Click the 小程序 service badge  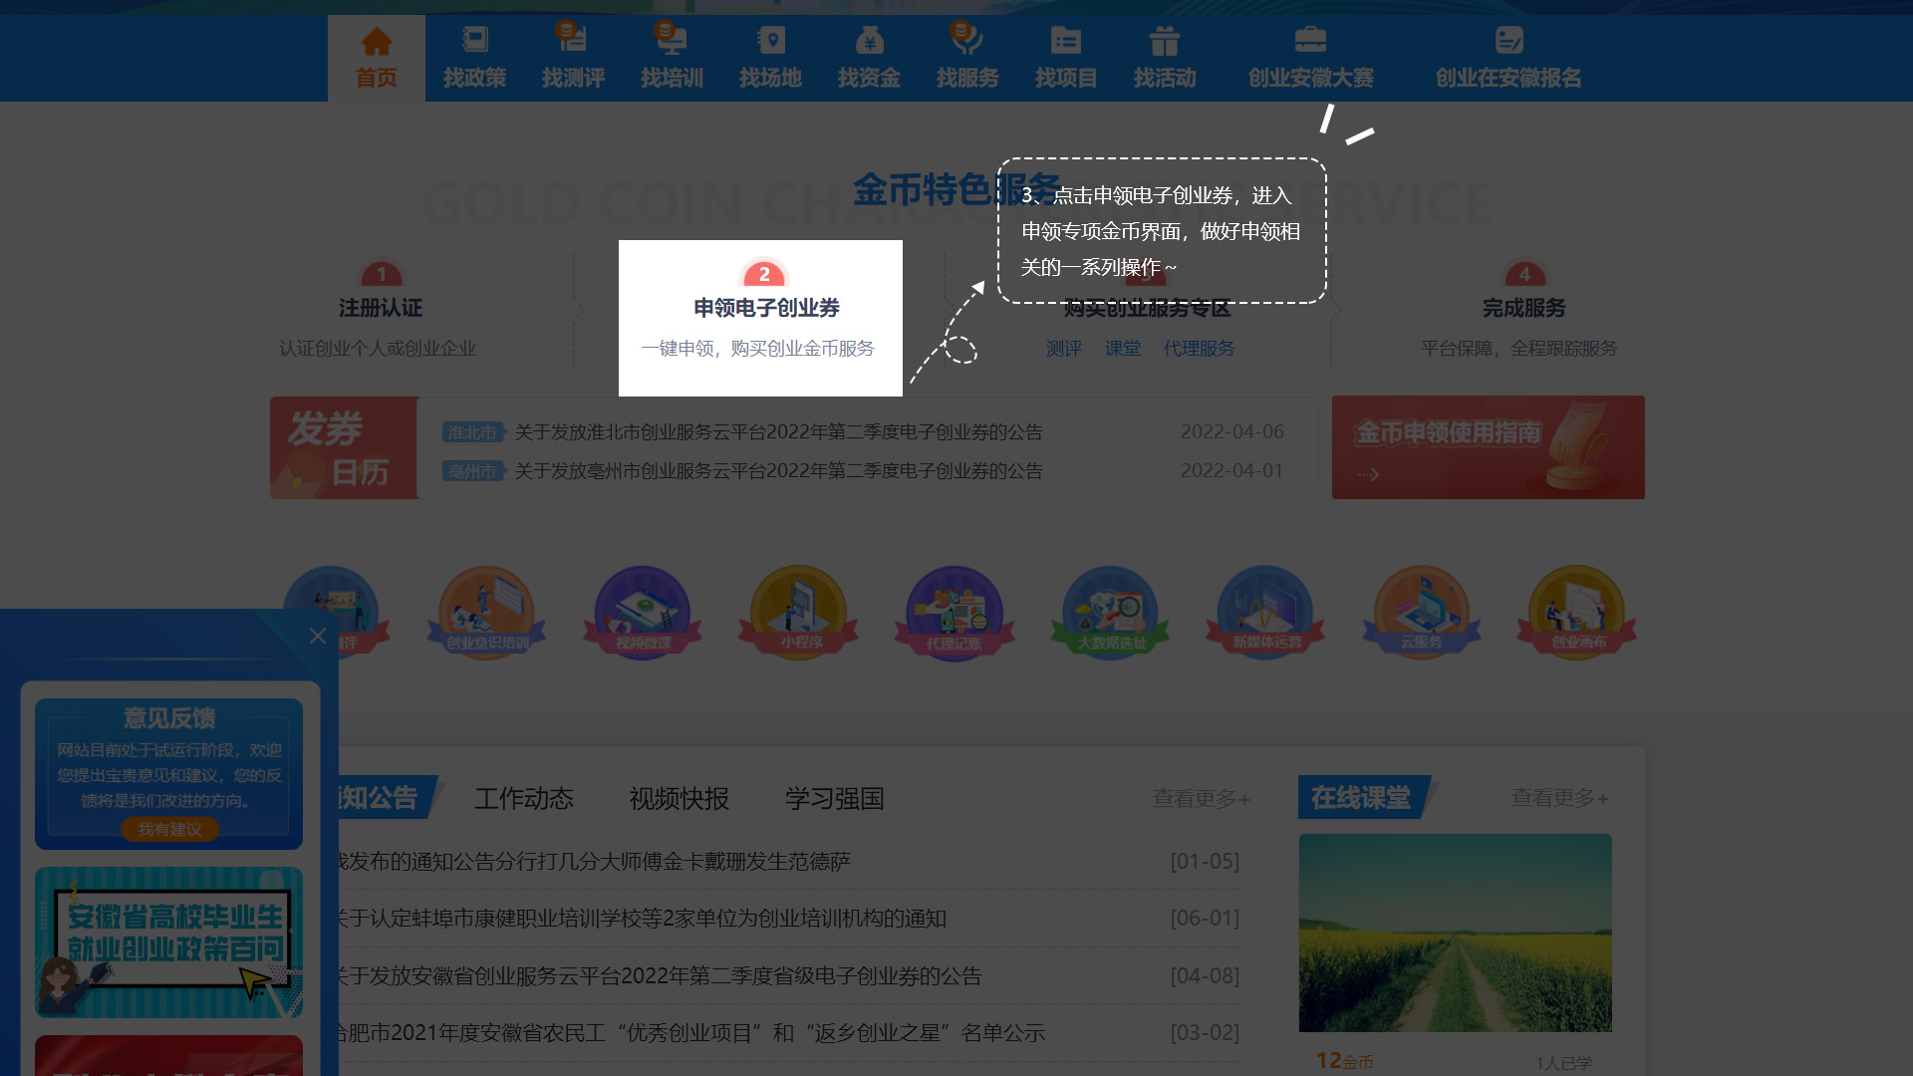point(799,612)
